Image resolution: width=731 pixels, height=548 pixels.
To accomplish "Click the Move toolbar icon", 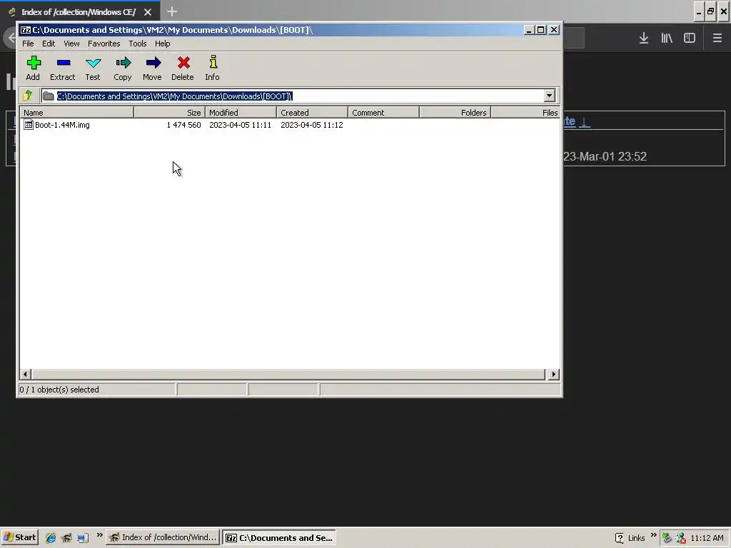I will [x=153, y=68].
